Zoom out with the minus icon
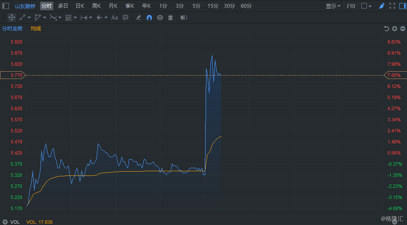Viewport: 407px width, 225px height. (403, 29)
